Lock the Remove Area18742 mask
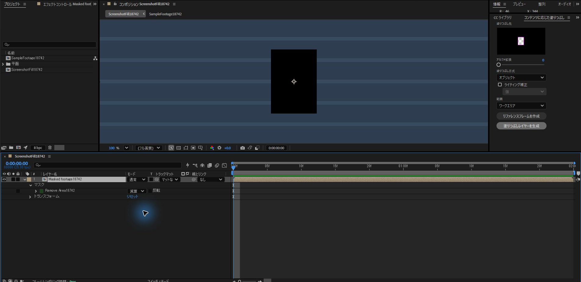581x282 pixels. pyautogui.click(x=18, y=191)
